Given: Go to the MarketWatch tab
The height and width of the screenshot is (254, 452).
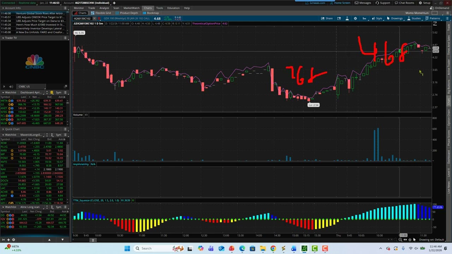Looking at the screenshot, I should point(131,8).
